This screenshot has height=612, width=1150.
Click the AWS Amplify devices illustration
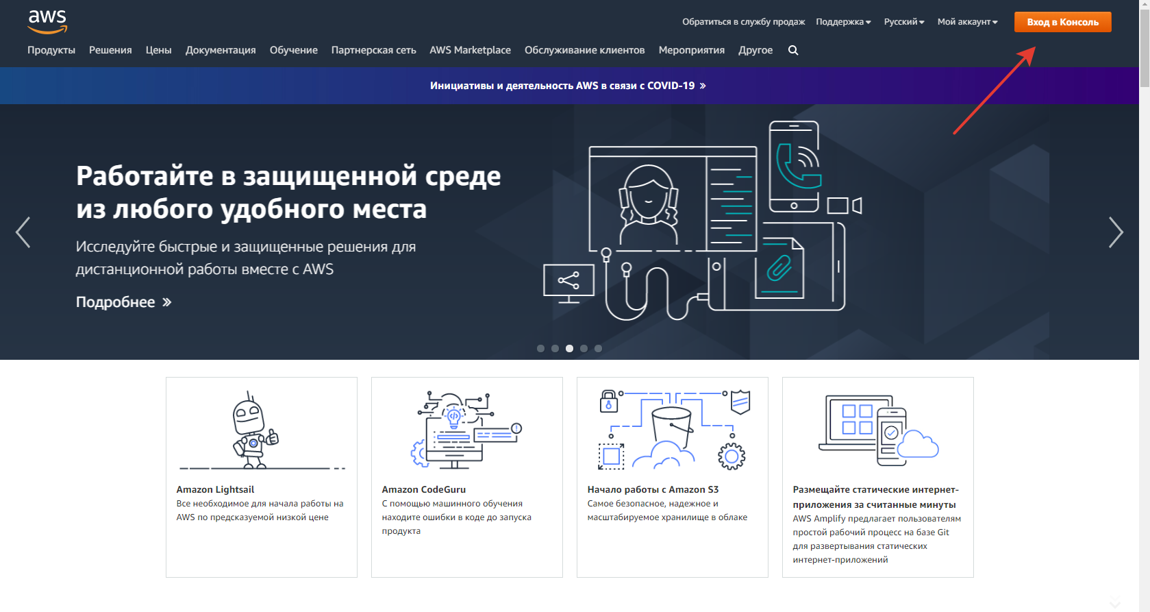pyautogui.click(x=878, y=430)
